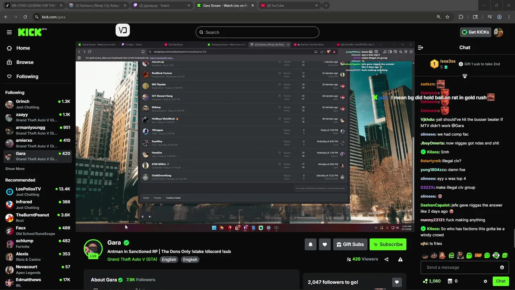Click the chat username DashonCapalot
This screenshot has width=515, height=290.
(x=435, y=205)
